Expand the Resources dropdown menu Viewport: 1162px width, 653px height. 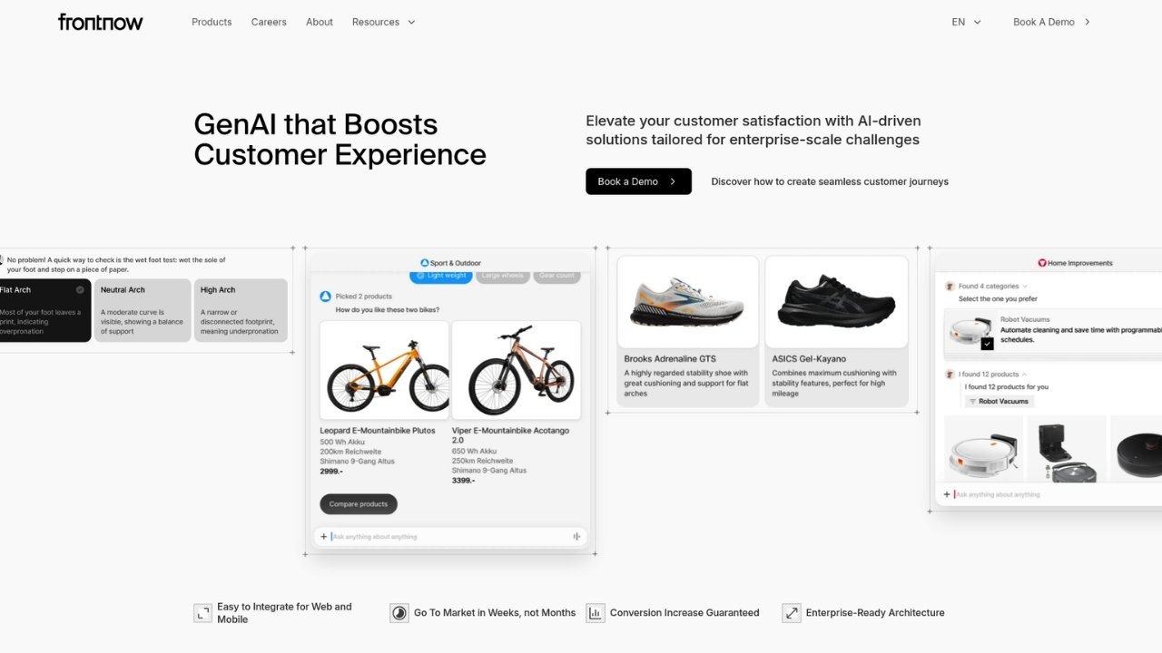pyautogui.click(x=384, y=22)
